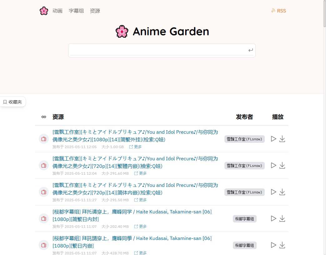Open 更多 link under 291.60 MB entry
326x255 pixels.
pos(140,173)
